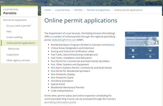Click the Apply for Permit document icon
163x106 pixels.
click(133, 50)
